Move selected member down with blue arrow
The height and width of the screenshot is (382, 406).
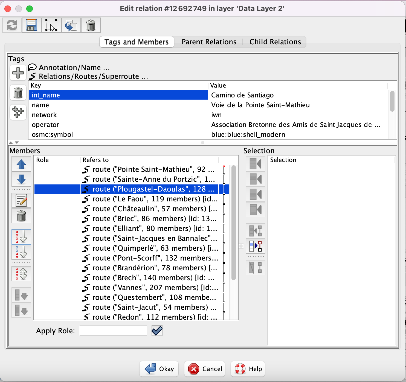point(21,179)
